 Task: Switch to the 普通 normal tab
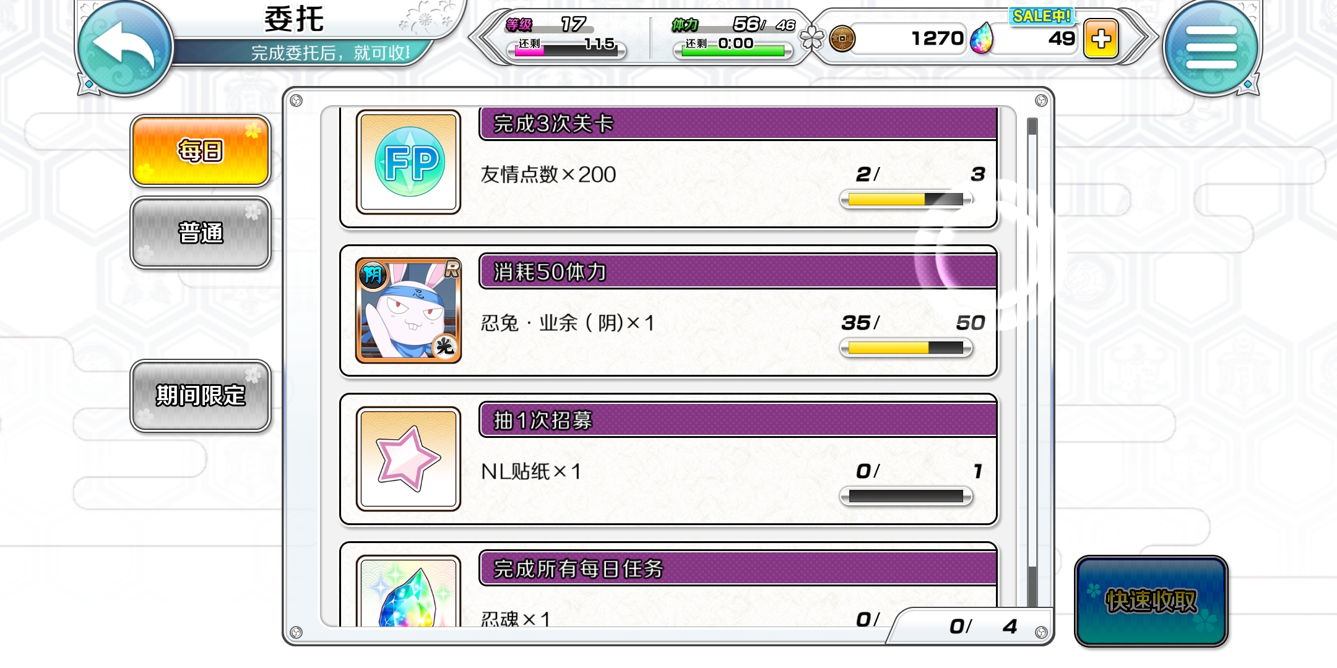201,233
